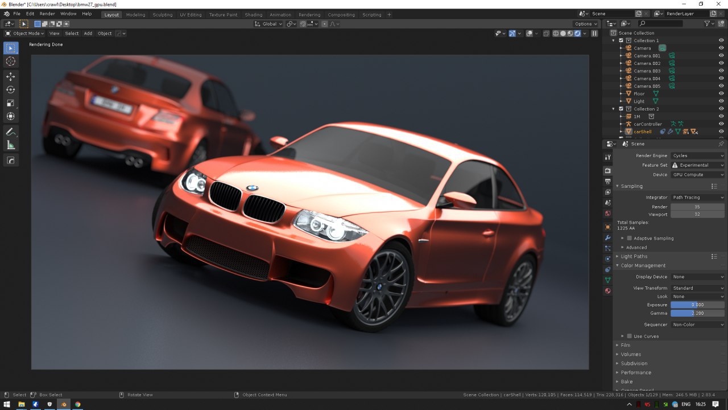This screenshot has width=728, height=410.
Task: Switch to rendered viewport shading
Action: 577,34
